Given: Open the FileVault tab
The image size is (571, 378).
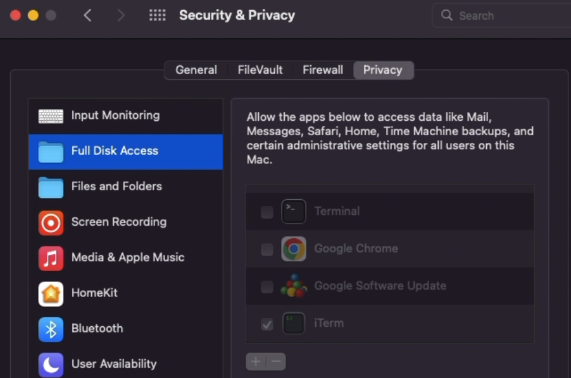Looking at the screenshot, I should click(260, 70).
